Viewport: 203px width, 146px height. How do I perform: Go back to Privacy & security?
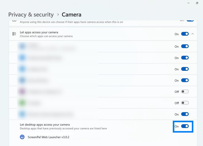31,15
